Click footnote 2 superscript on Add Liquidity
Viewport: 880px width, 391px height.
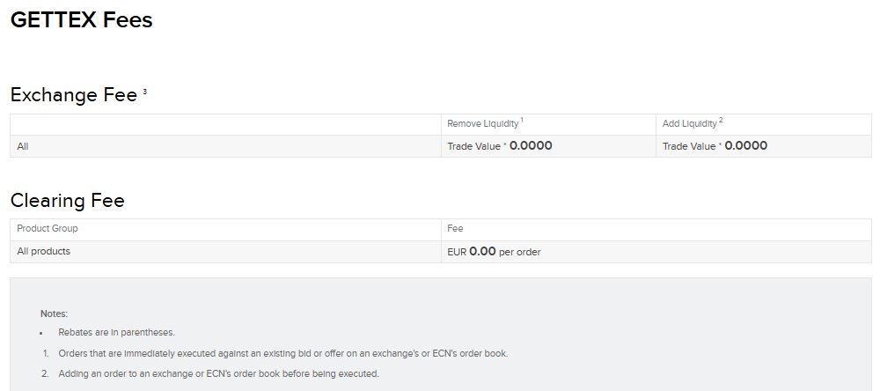tap(721, 120)
